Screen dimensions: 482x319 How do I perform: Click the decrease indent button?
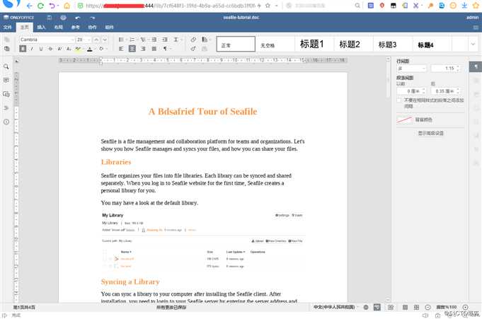coord(154,40)
